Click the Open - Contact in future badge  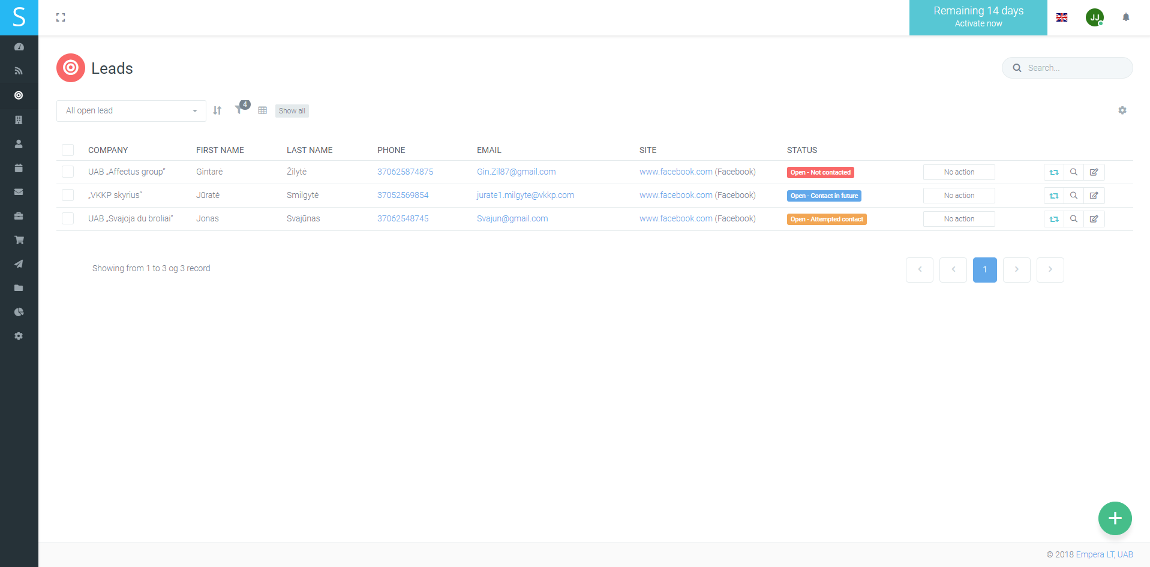[824, 196]
